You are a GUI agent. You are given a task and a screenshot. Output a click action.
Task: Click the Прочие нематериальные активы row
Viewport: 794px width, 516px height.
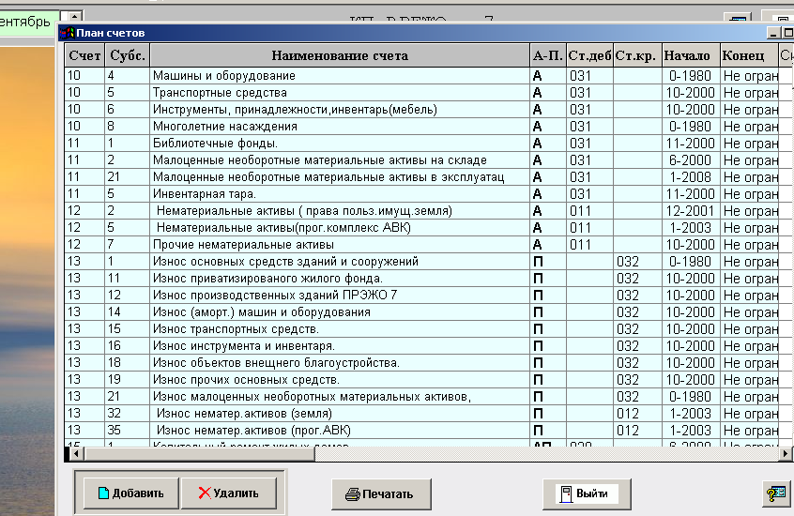pyautogui.click(x=231, y=245)
